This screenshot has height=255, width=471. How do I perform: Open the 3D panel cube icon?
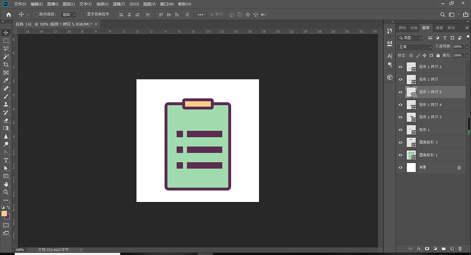click(x=390, y=77)
